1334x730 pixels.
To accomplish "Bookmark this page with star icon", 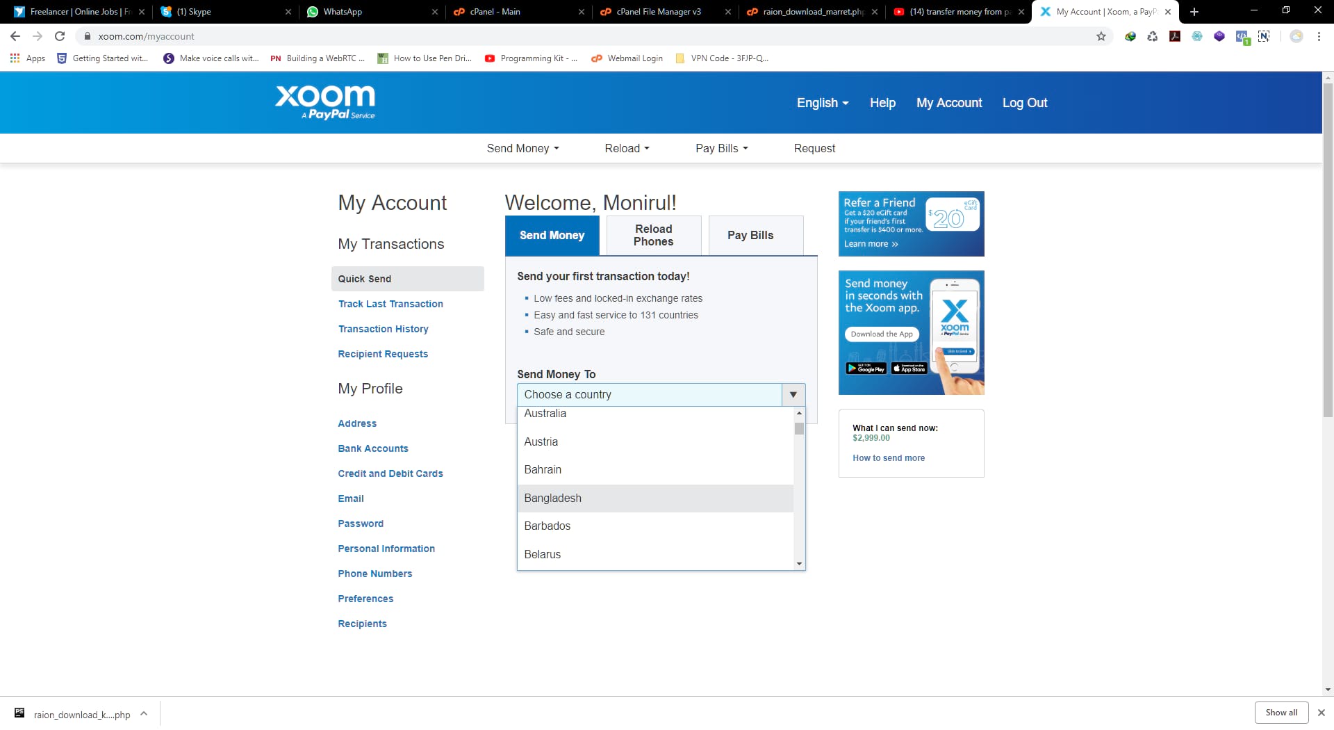I will click(1101, 36).
